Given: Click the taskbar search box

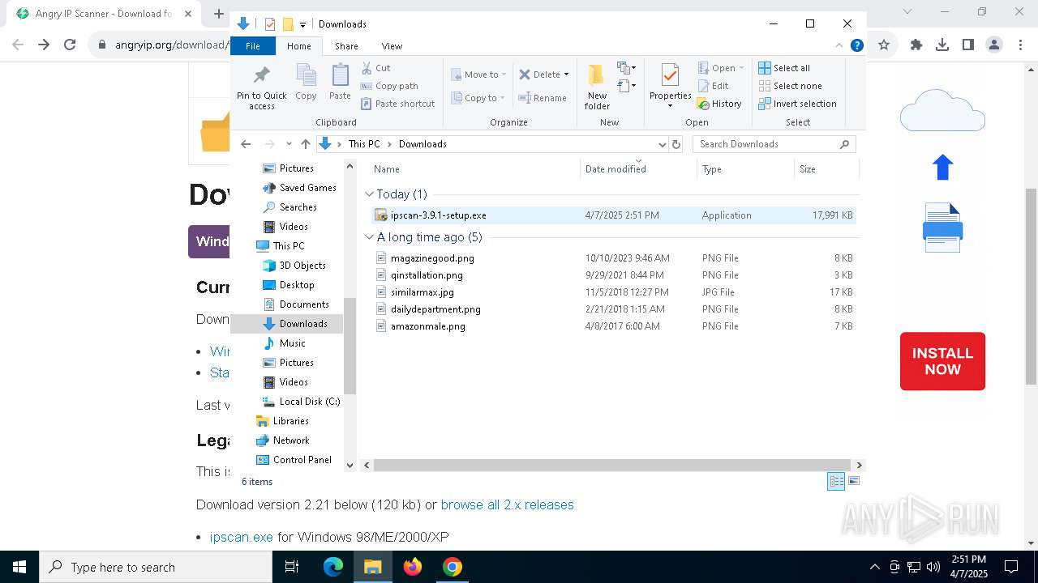Looking at the screenshot, I should tap(156, 567).
